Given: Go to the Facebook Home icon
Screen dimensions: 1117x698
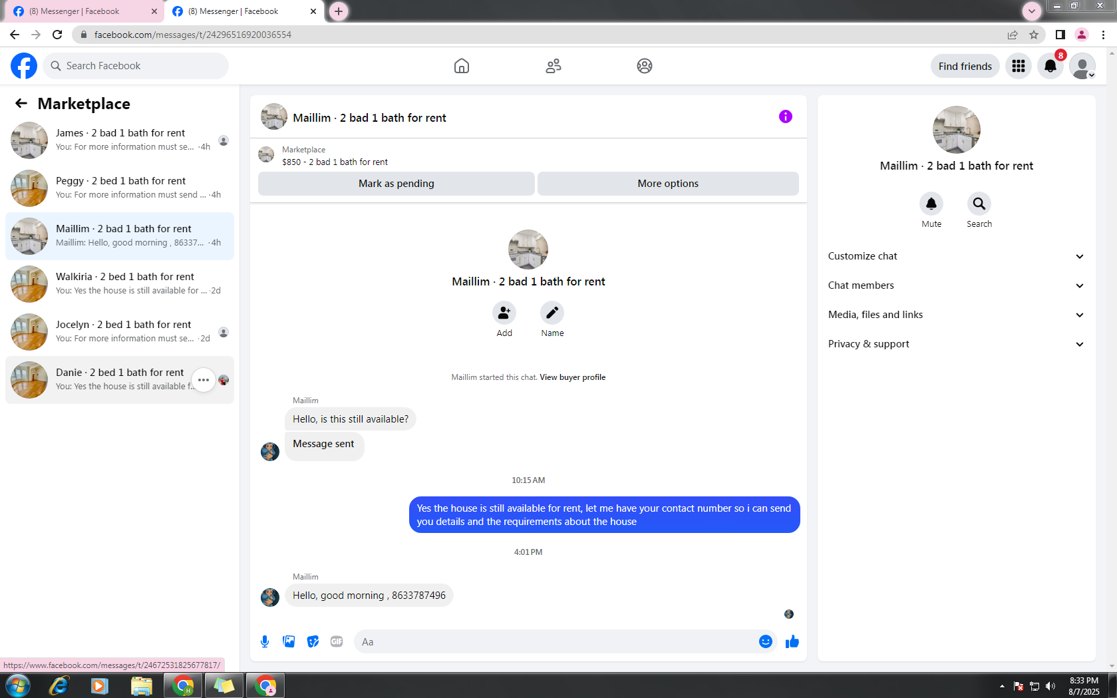Looking at the screenshot, I should (x=462, y=66).
